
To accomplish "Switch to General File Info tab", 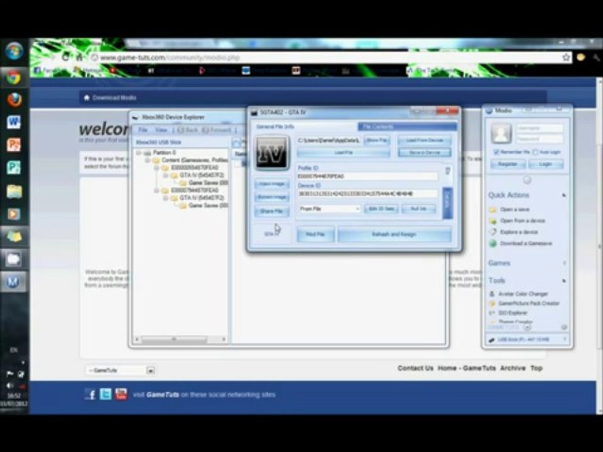I will click(x=275, y=126).
